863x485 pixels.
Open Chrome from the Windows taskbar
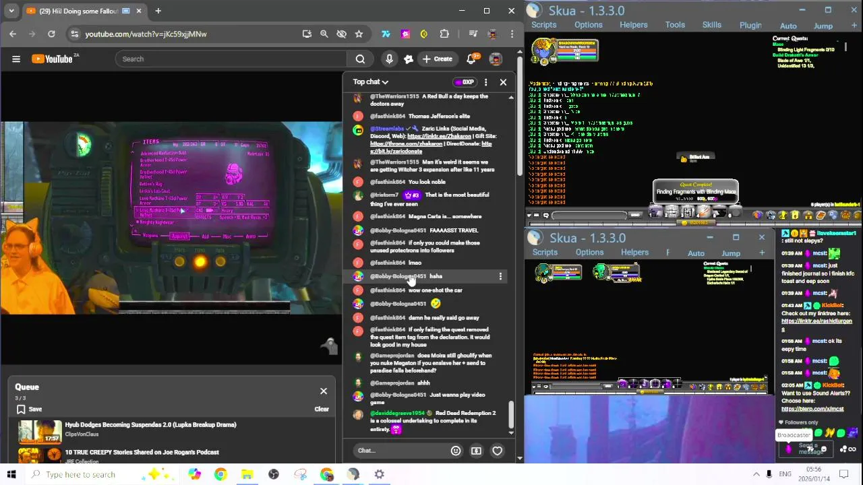220,474
